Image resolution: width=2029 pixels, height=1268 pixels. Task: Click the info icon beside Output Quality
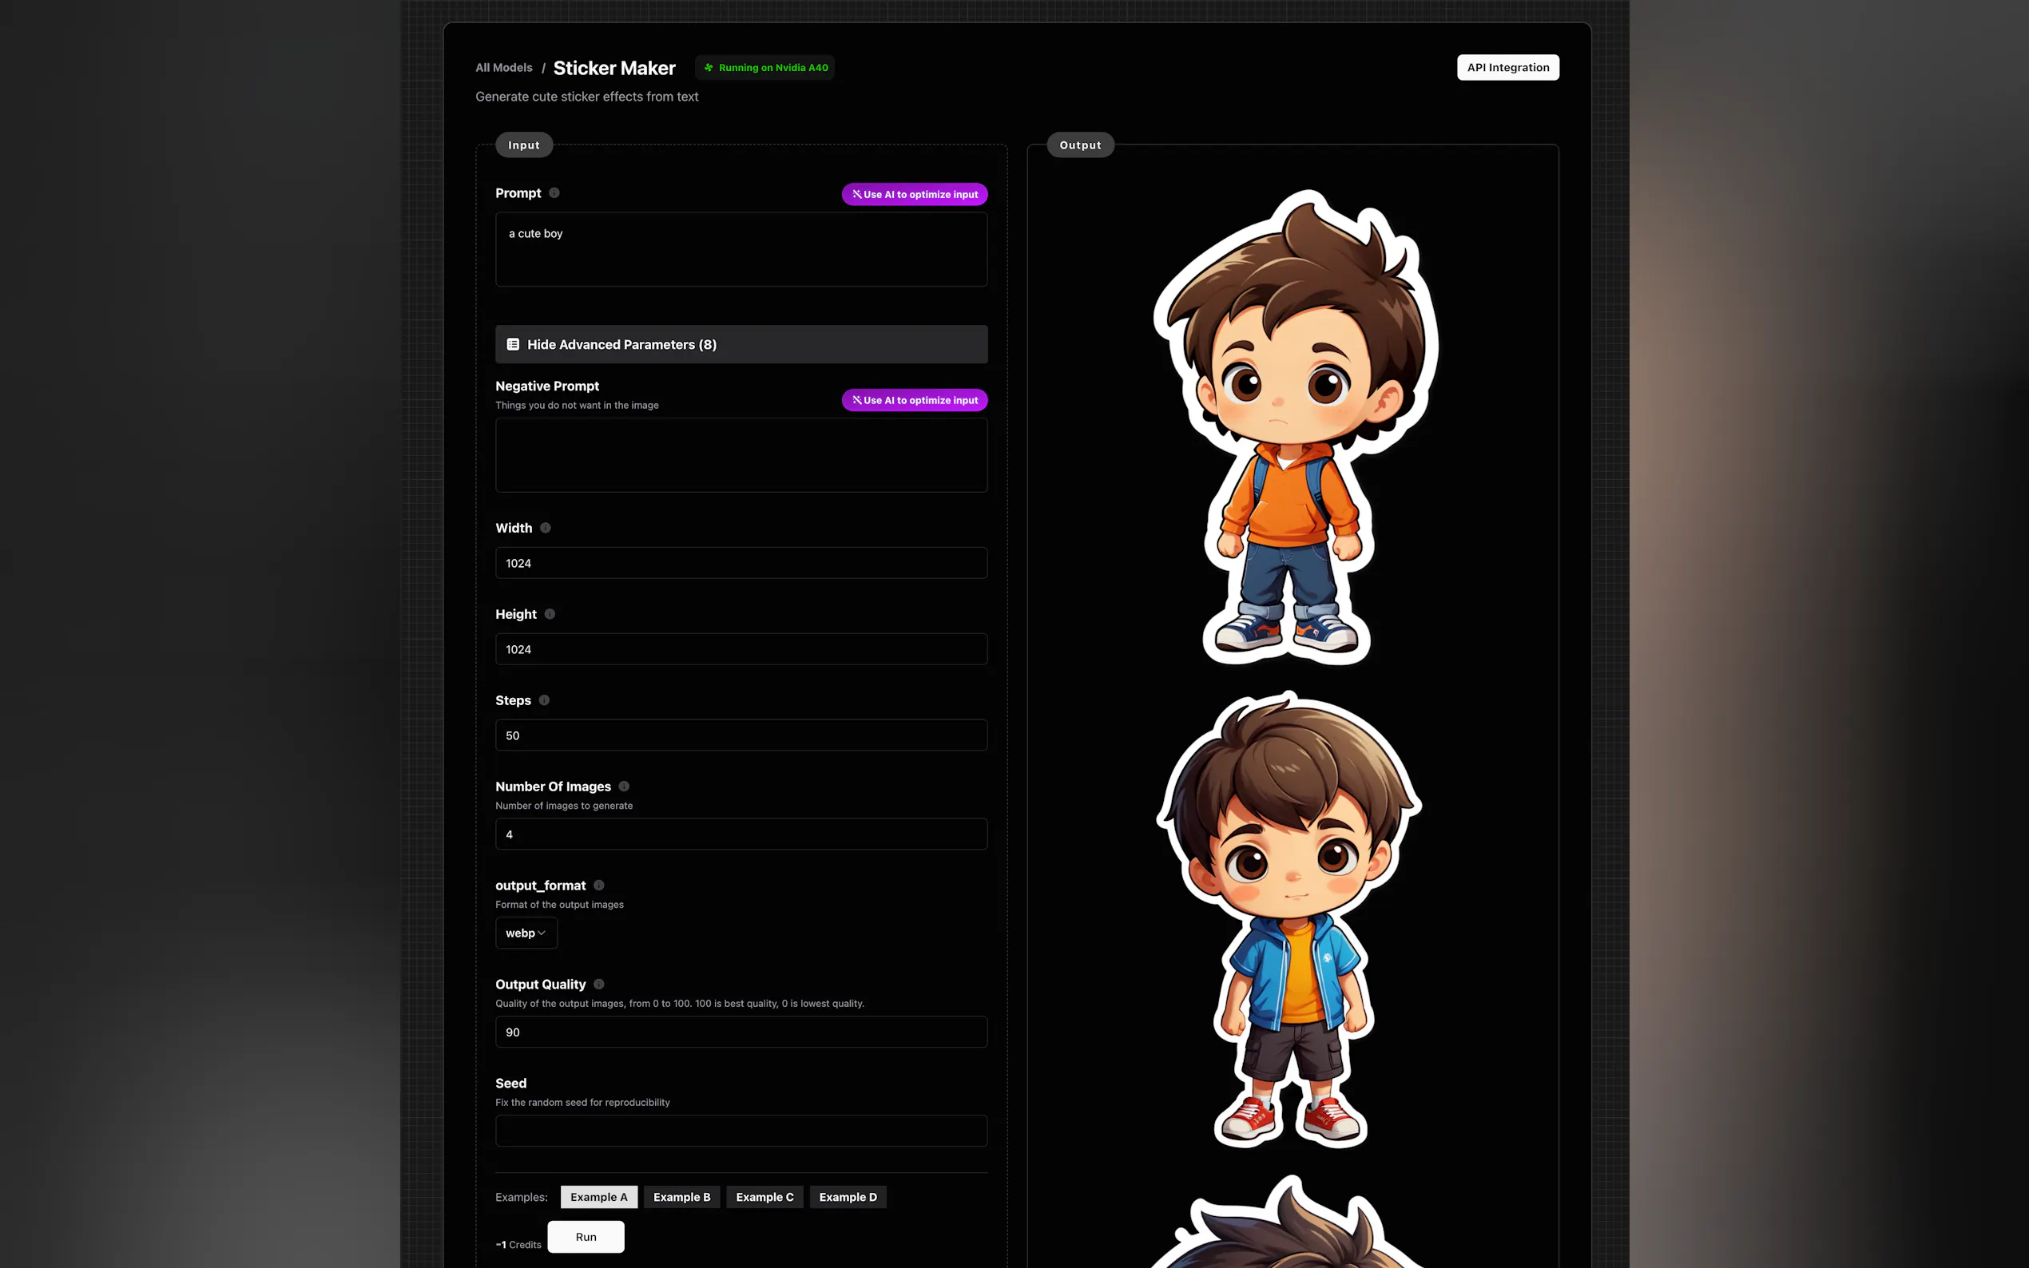coord(598,985)
